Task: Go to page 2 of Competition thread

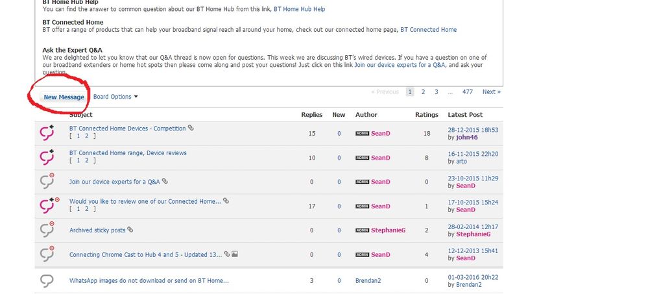Action: (x=87, y=136)
